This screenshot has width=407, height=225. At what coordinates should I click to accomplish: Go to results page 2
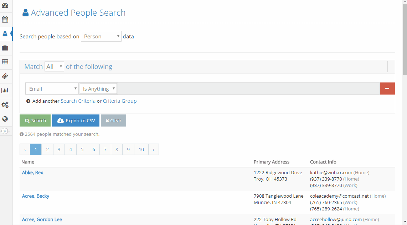tap(47, 149)
